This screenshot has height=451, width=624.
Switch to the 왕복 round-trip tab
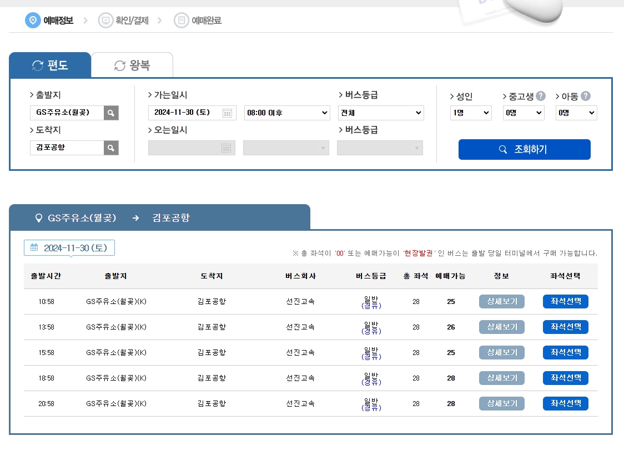click(x=132, y=65)
